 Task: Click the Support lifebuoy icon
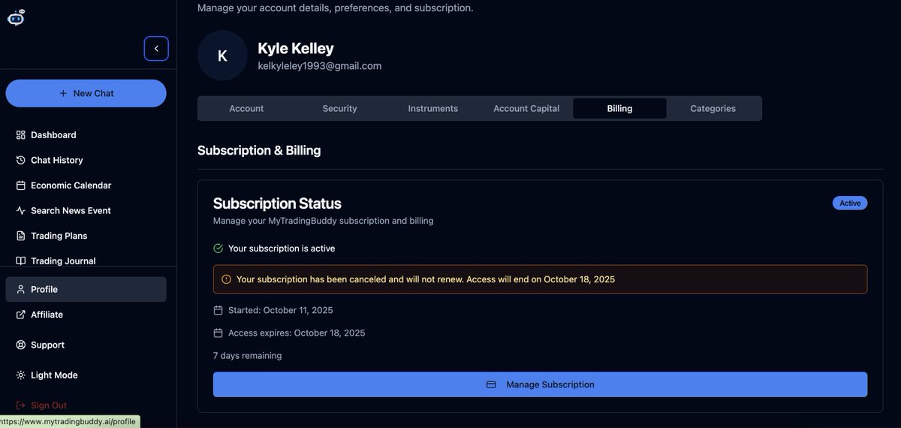[21, 345]
